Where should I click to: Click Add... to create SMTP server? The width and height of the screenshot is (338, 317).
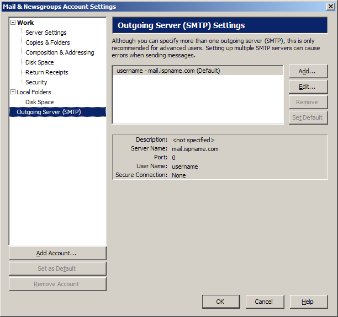click(308, 71)
